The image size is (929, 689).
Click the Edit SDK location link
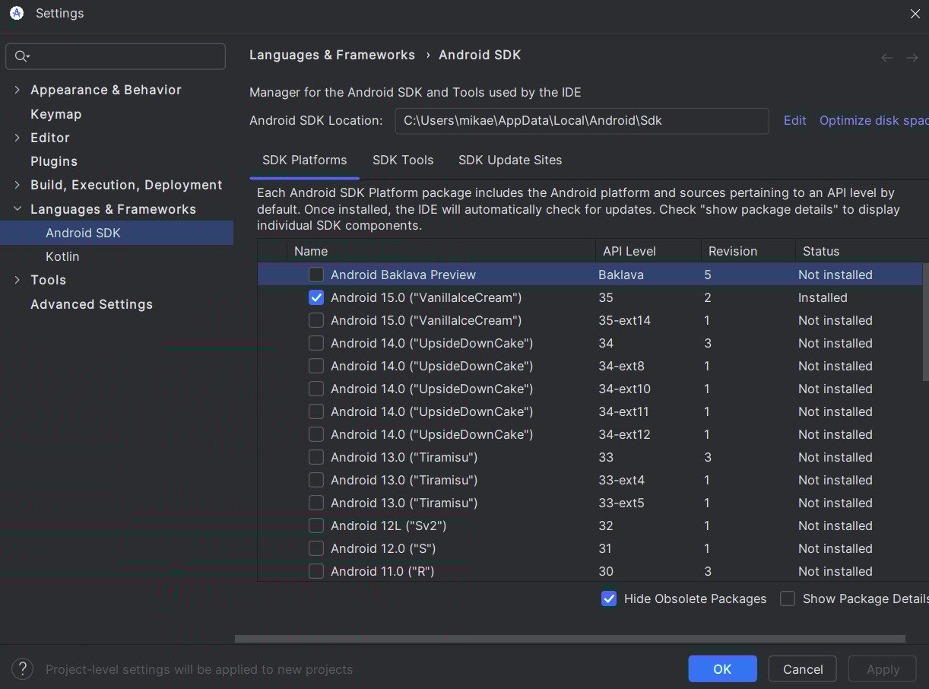[794, 120]
